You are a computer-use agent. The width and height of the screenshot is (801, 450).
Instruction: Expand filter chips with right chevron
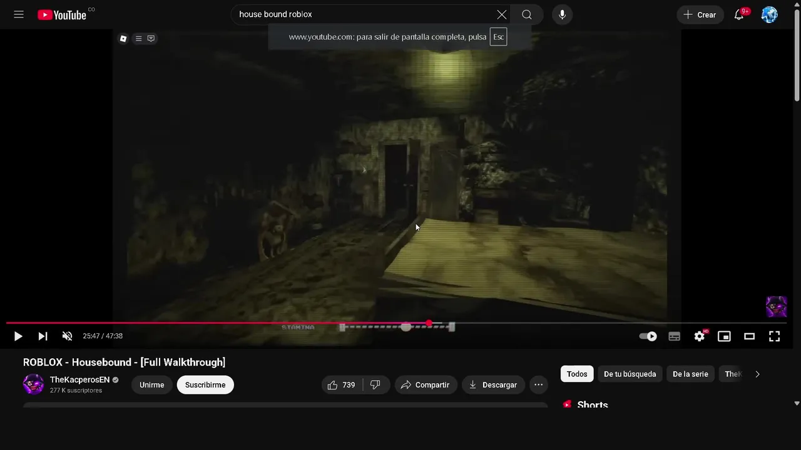click(x=757, y=374)
